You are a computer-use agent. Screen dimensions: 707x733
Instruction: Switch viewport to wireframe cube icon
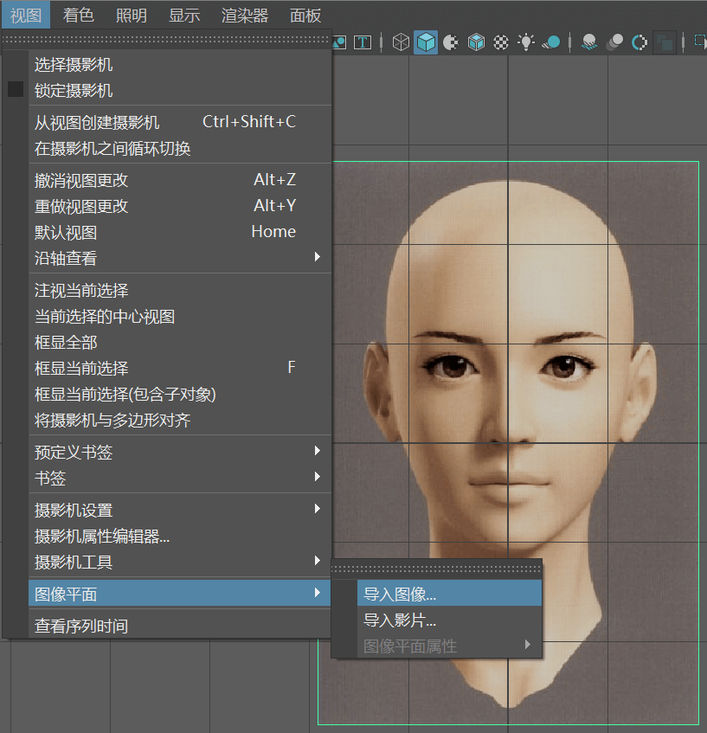[401, 42]
